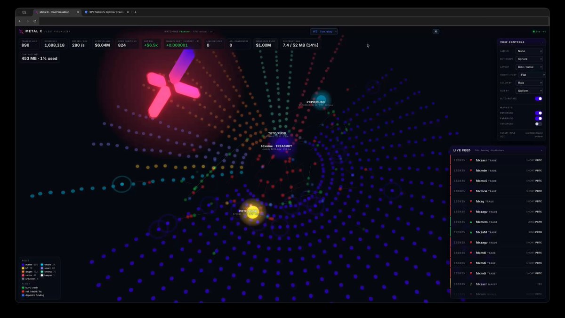
Task: Switch to XPR Network Explorer tab
Action: tap(107, 12)
